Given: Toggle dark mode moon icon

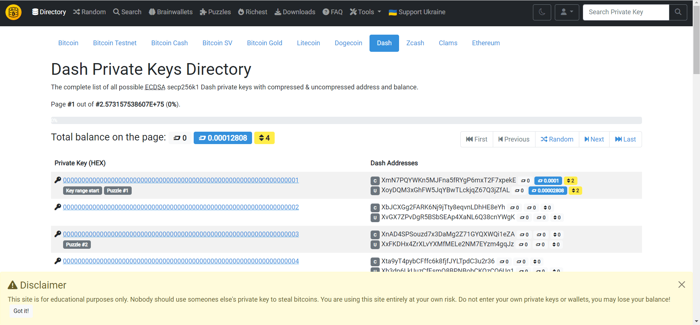Looking at the screenshot, I should (x=542, y=12).
